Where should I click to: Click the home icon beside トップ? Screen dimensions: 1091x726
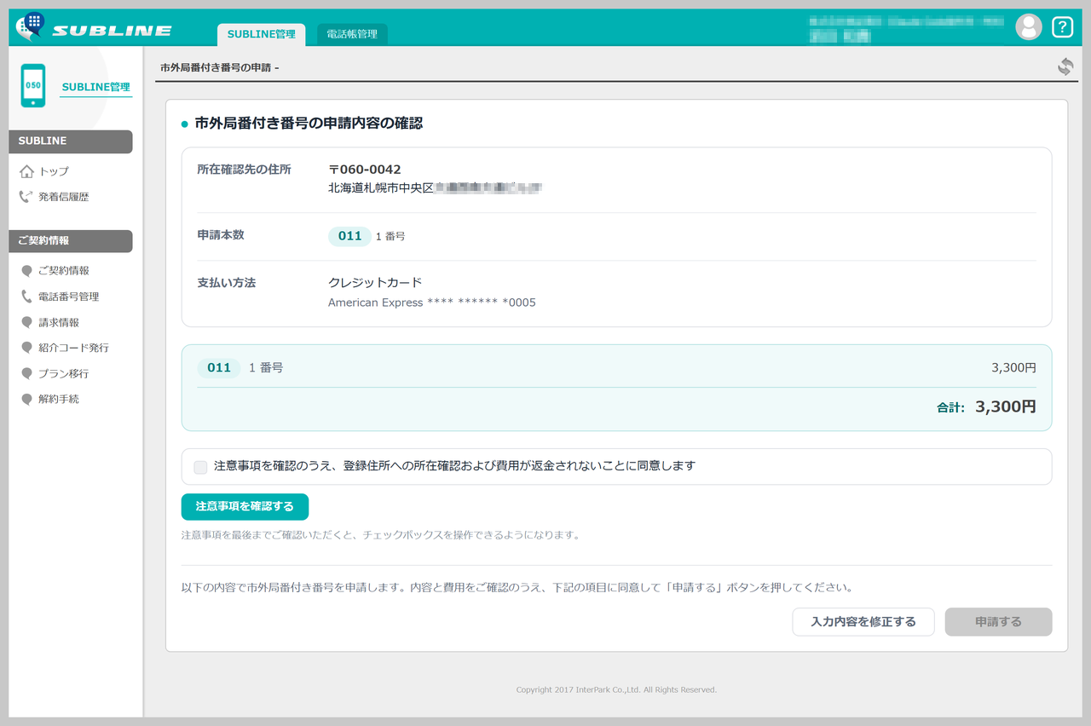point(26,171)
